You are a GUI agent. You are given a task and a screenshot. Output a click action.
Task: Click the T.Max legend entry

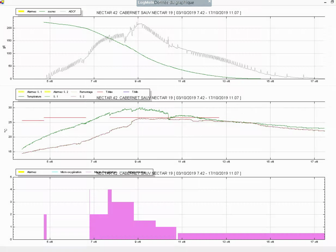tap(109, 92)
